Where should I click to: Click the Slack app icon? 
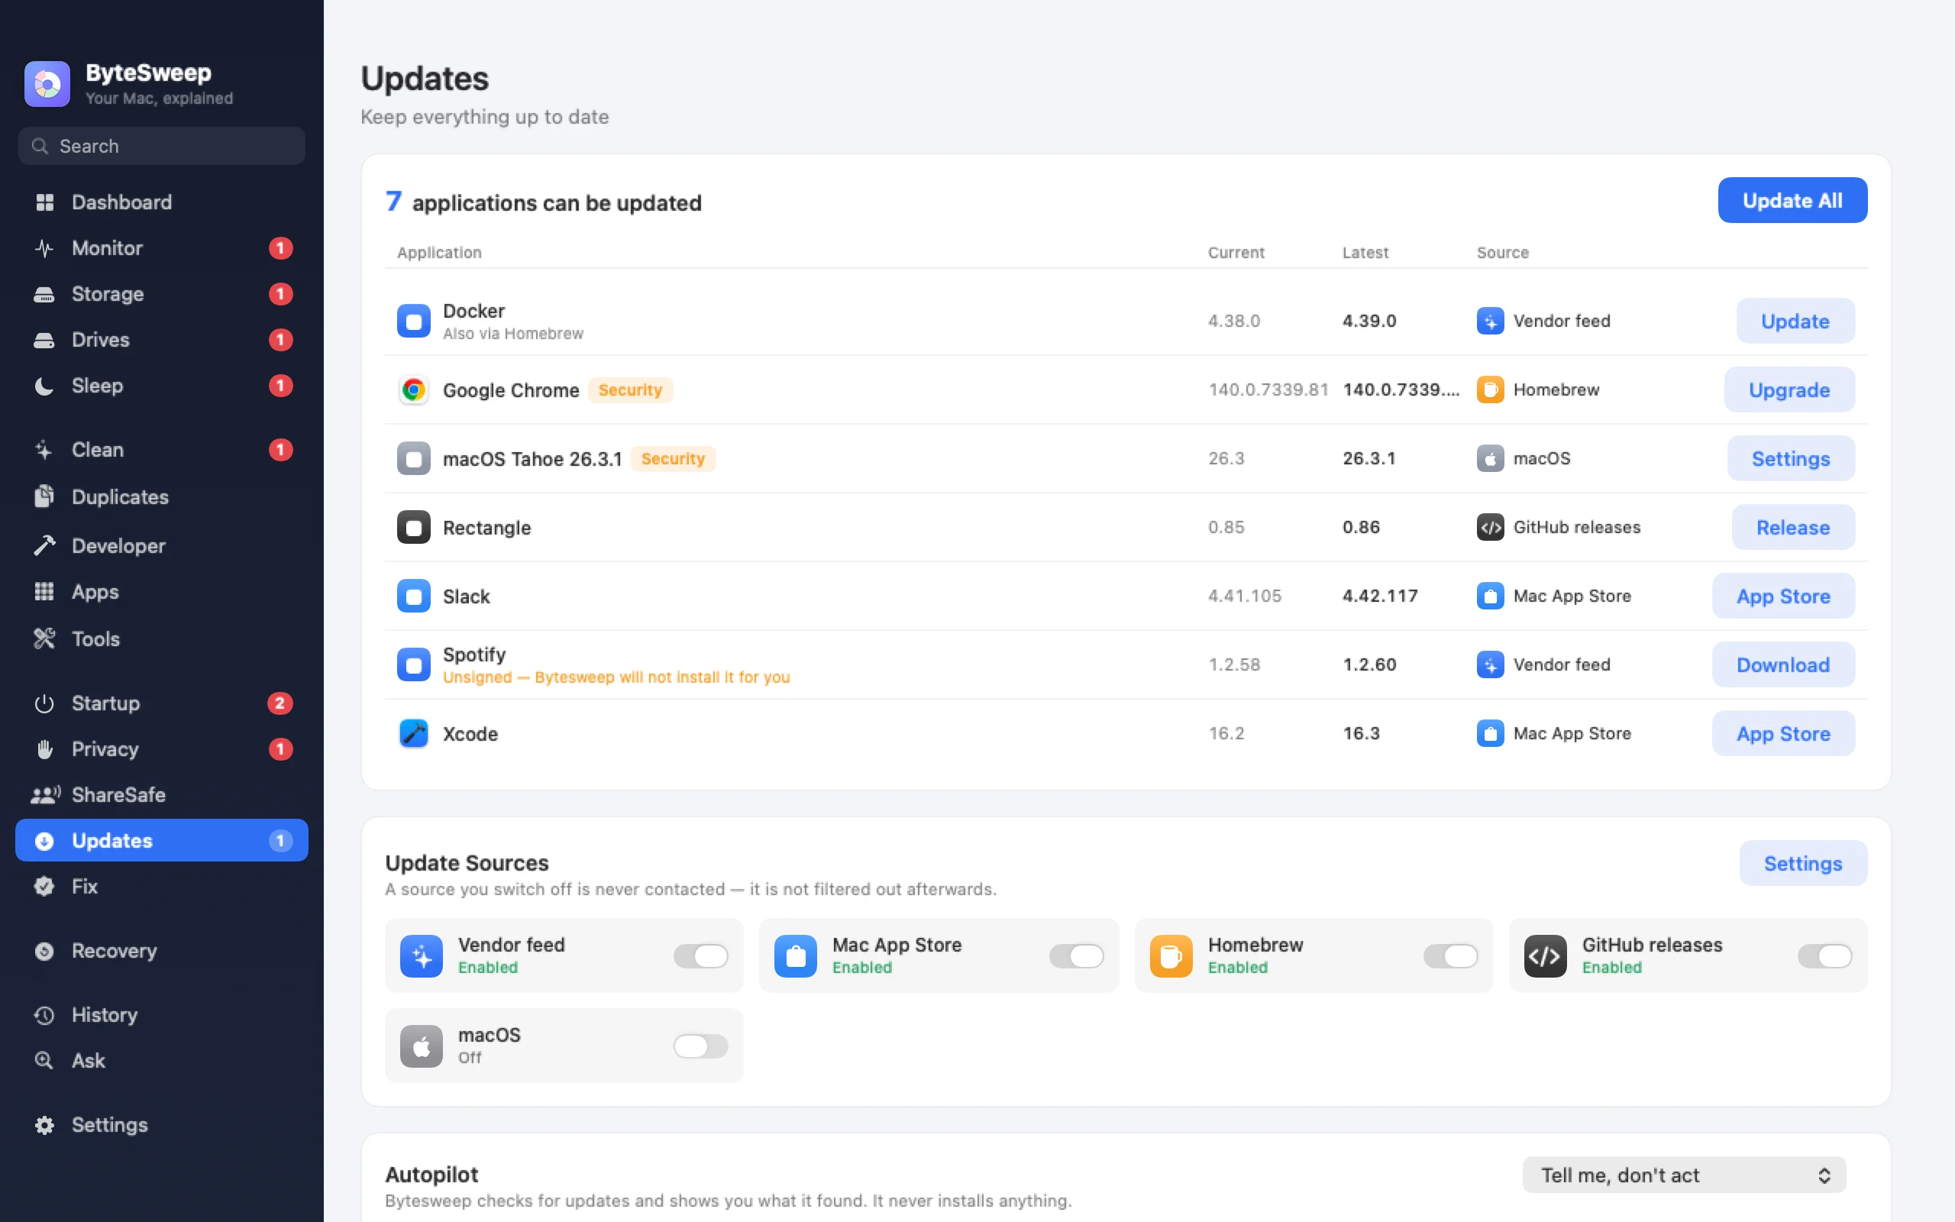tap(414, 596)
